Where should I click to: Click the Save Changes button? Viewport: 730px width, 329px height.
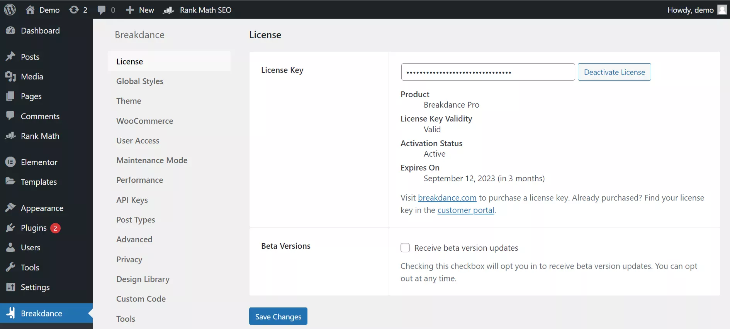click(278, 316)
